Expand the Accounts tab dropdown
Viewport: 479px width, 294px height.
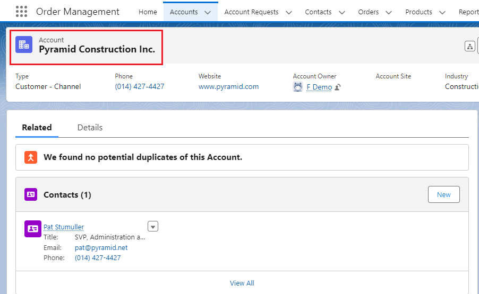(207, 12)
